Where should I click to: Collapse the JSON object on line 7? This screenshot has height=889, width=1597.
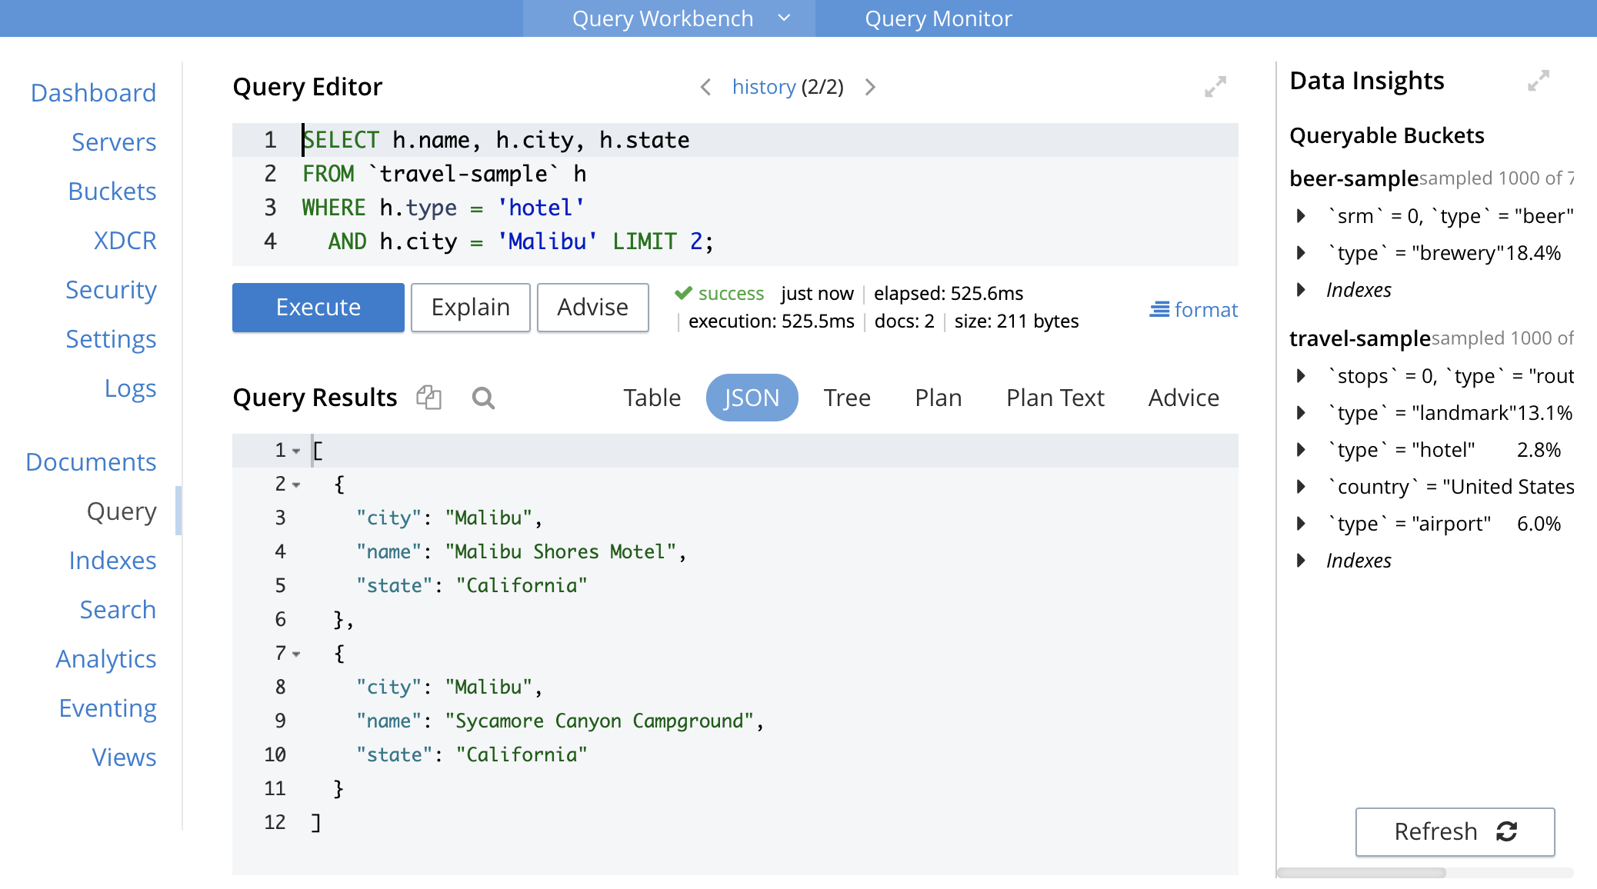[296, 654]
